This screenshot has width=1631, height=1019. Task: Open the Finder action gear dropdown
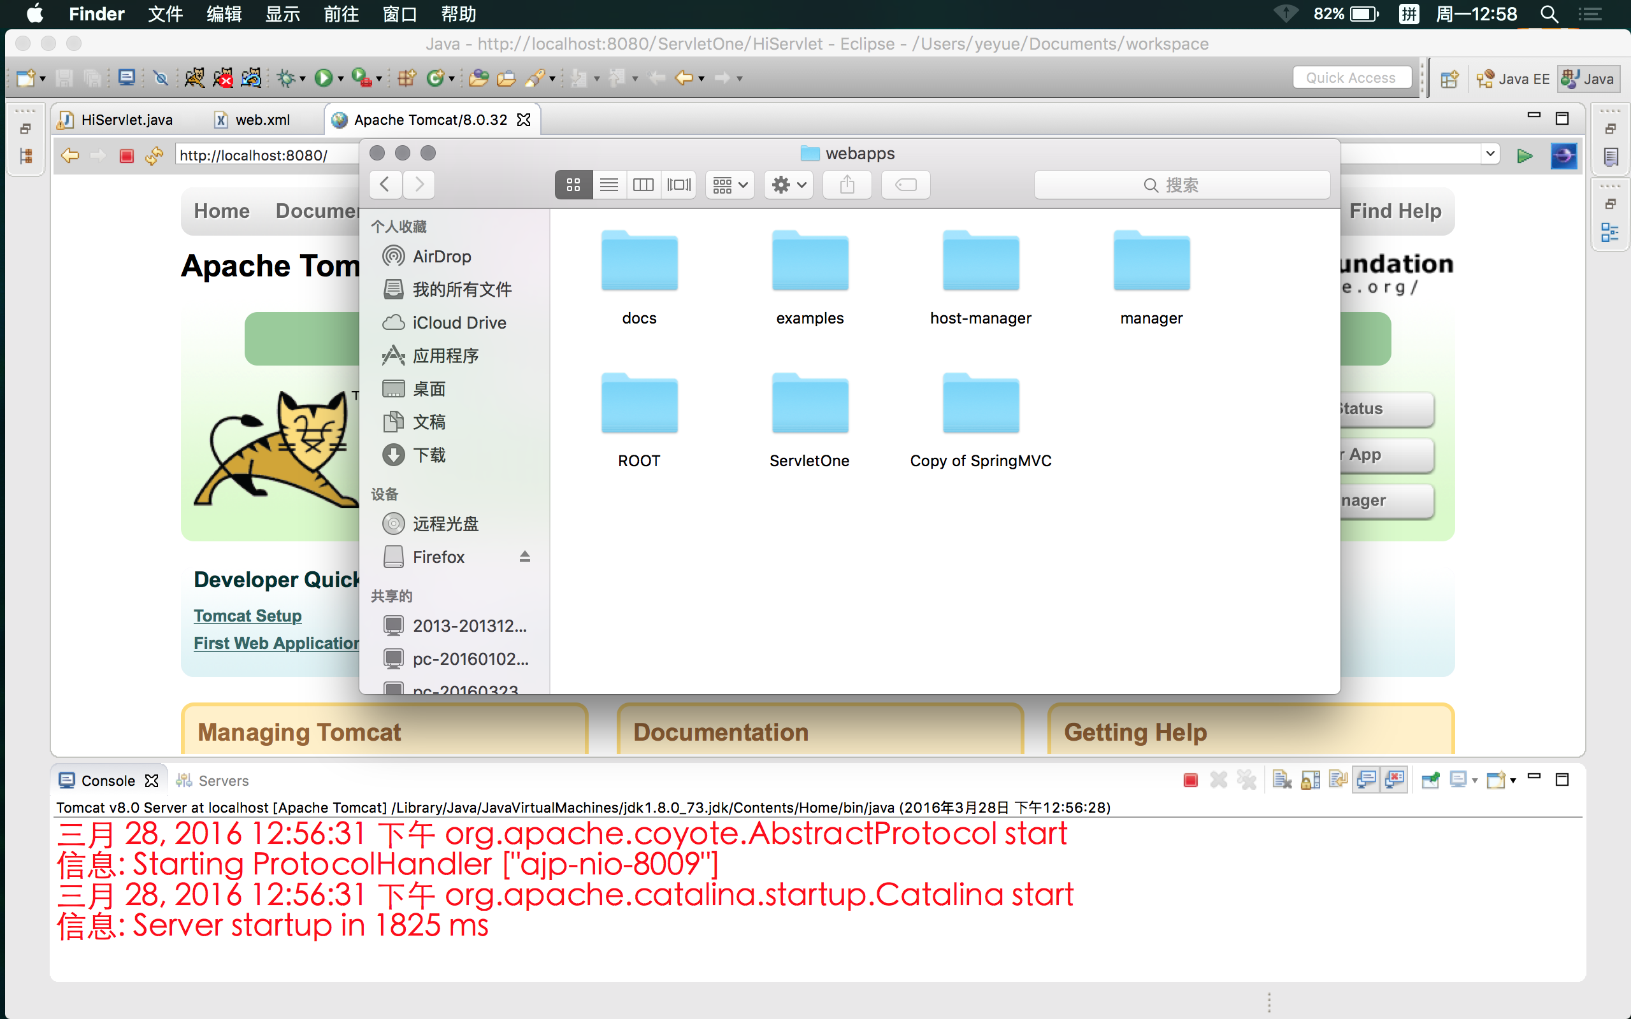[788, 185]
